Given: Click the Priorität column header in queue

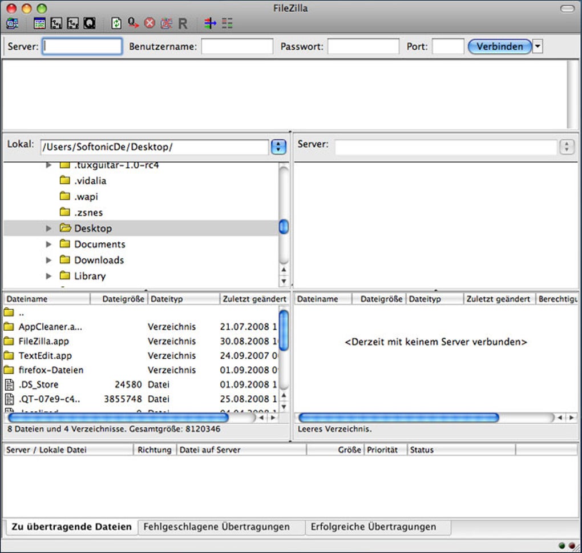Looking at the screenshot, I should click(x=386, y=450).
